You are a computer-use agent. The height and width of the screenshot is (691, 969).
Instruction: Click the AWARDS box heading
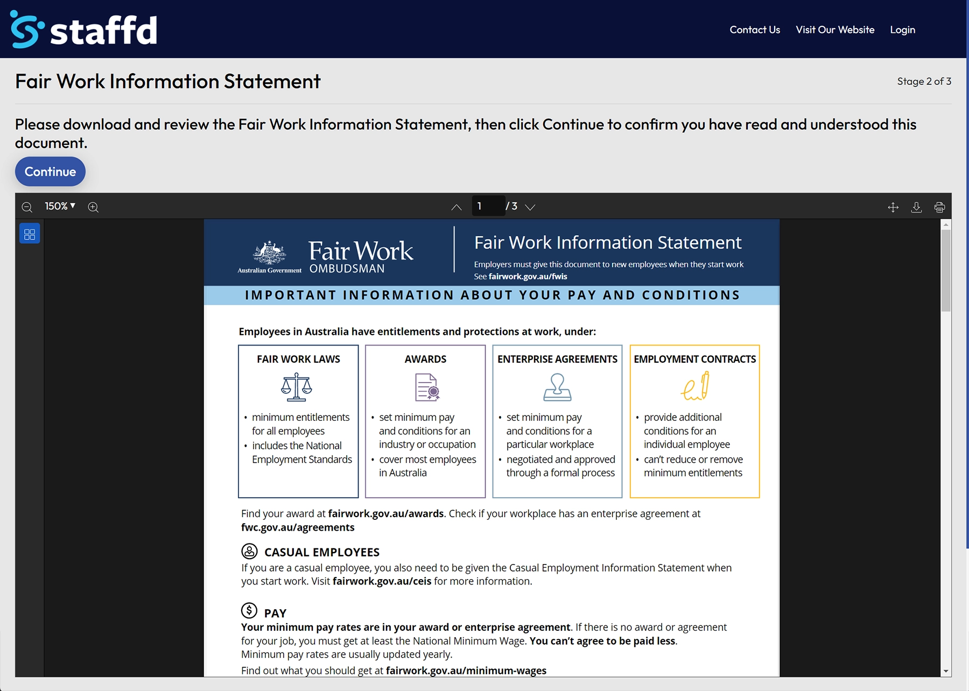pos(425,359)
